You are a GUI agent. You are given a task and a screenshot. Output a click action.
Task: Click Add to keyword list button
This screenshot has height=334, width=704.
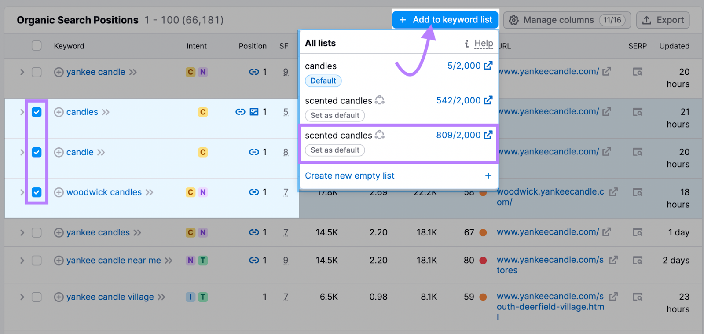(x=445, y=20)
